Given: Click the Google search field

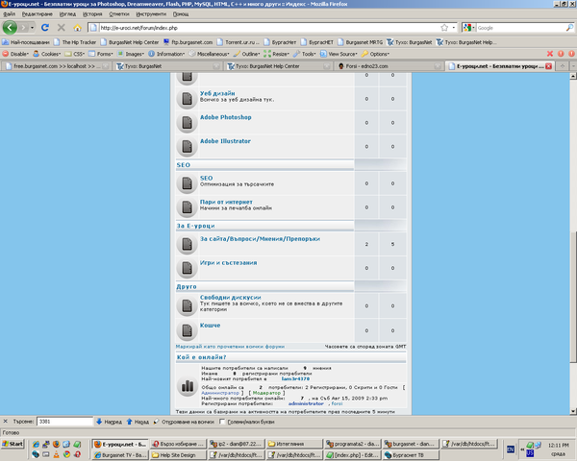Looking at the screenshot, I should (x=520, y=28).
